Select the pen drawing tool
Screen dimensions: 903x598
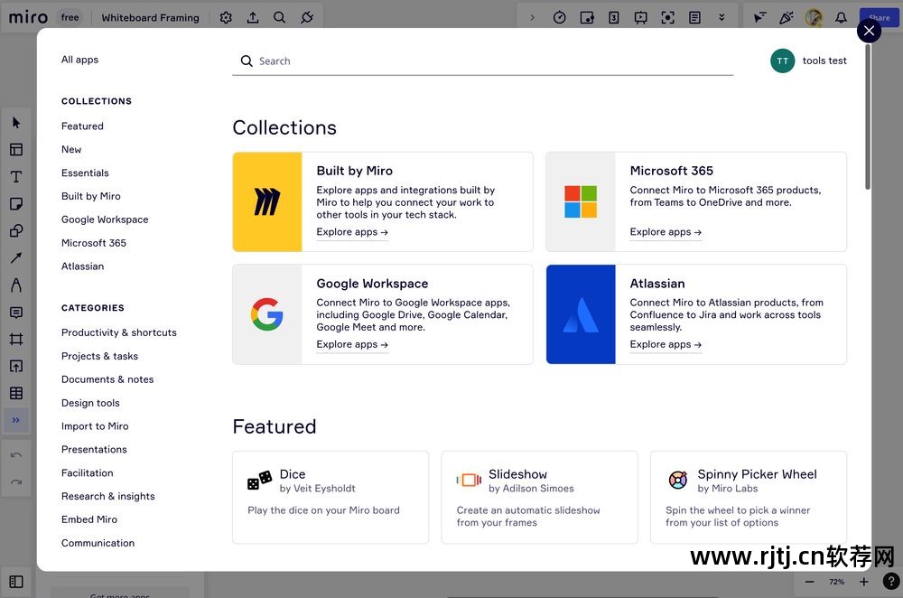pos(16,285)
